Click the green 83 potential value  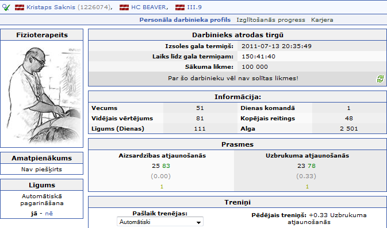(x=166, y=166)
